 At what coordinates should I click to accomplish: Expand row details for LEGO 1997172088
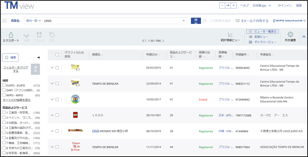pos(52,115)
